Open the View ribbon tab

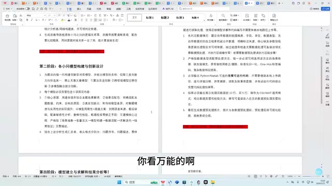coord(119,9)
